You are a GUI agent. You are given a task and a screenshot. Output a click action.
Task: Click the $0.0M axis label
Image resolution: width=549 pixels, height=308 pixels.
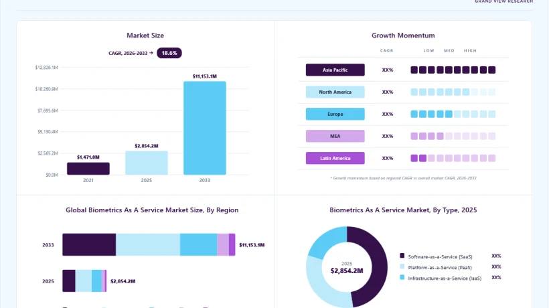click(x=52, y=175)
